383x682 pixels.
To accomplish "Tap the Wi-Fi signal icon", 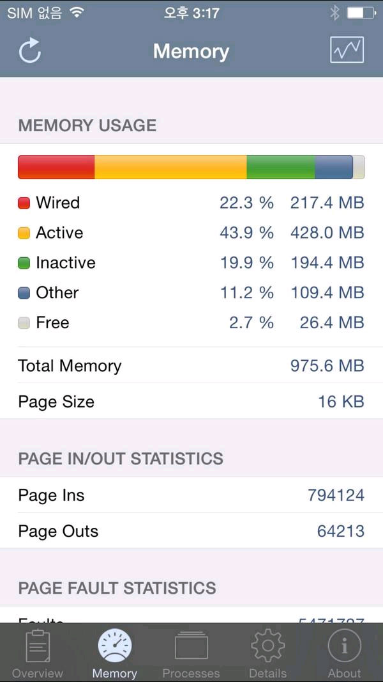I will [77, 13].
